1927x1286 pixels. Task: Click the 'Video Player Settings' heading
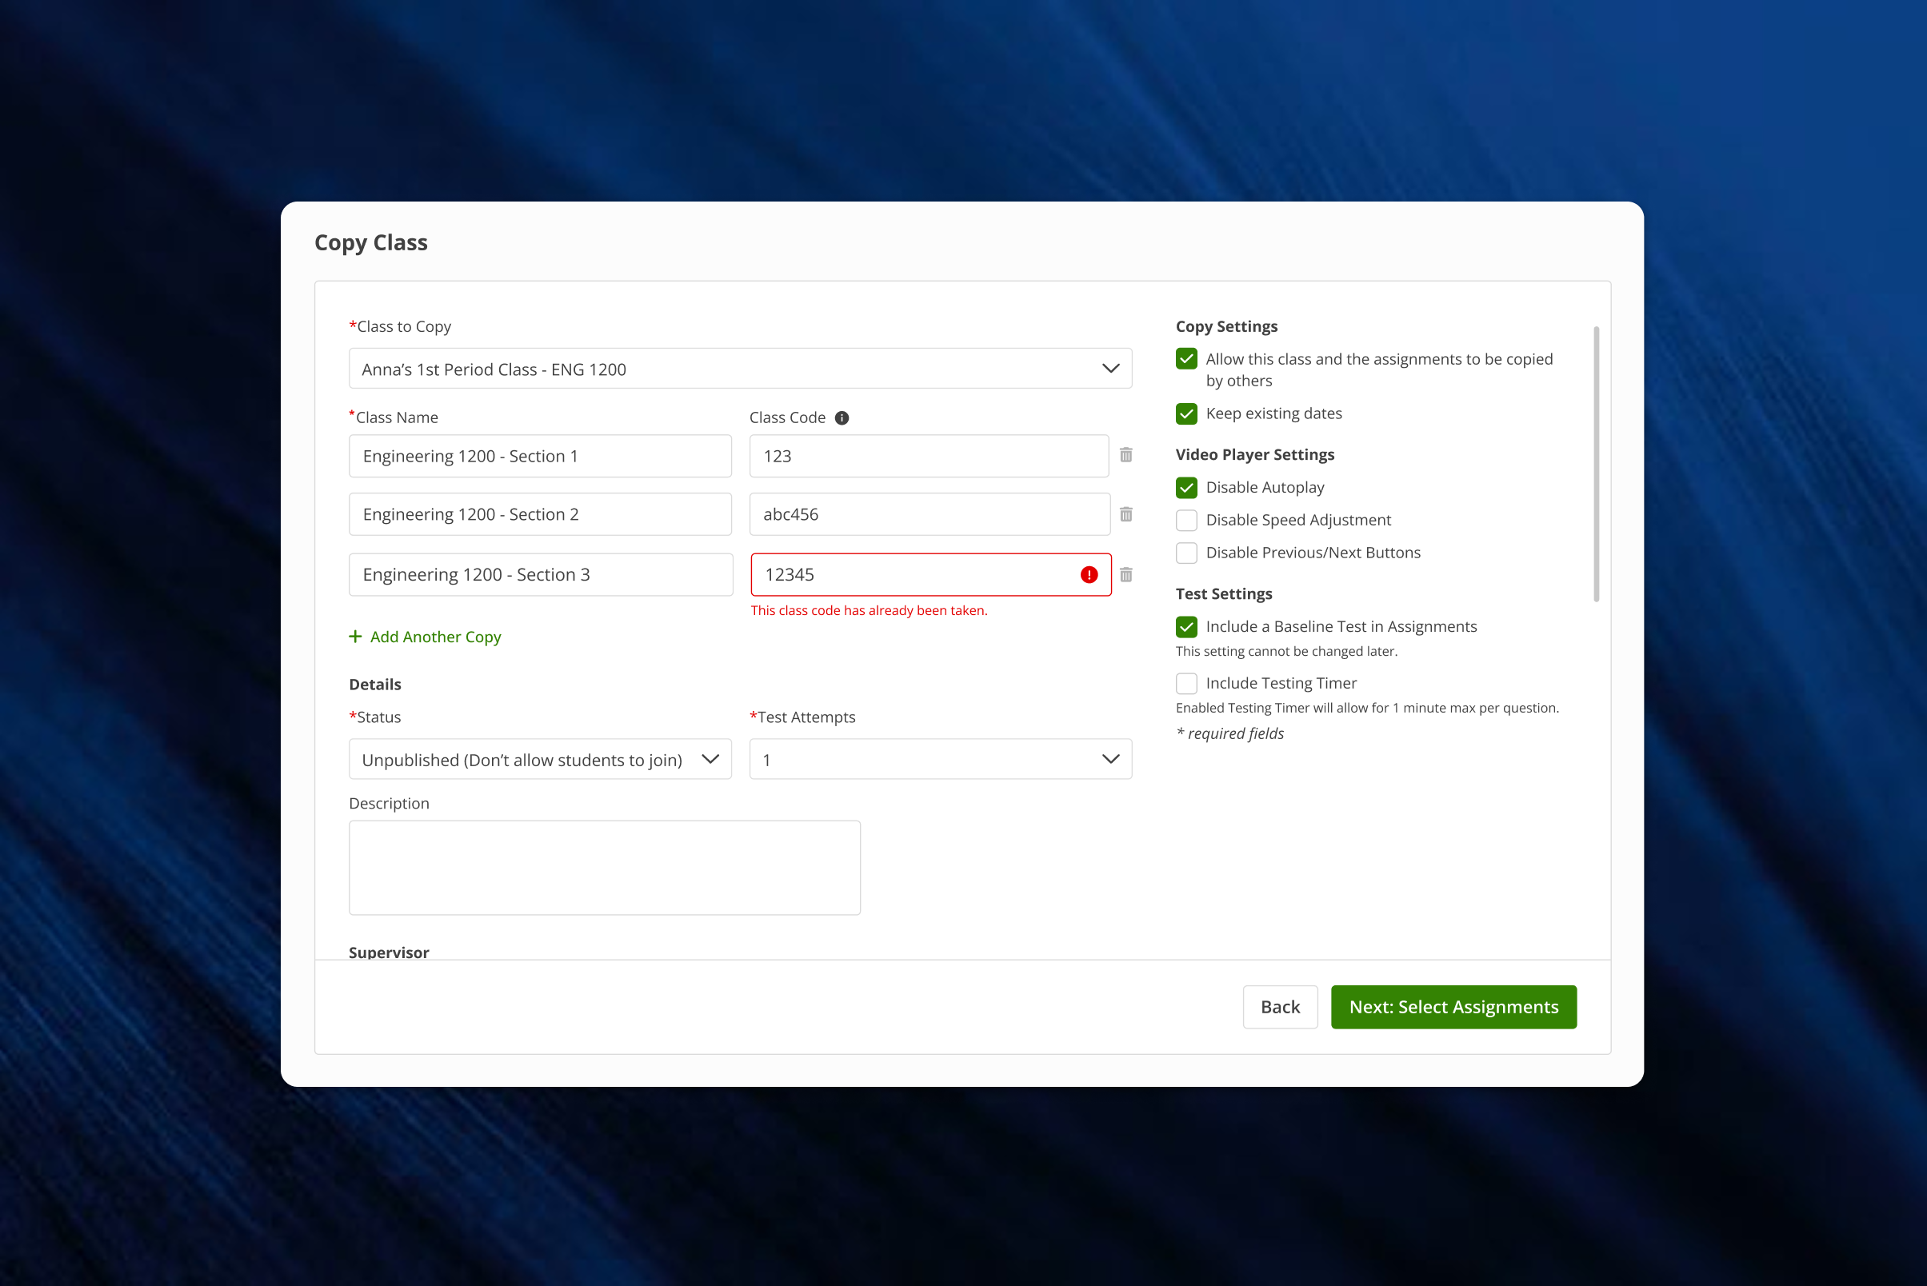click(1254, 454)
